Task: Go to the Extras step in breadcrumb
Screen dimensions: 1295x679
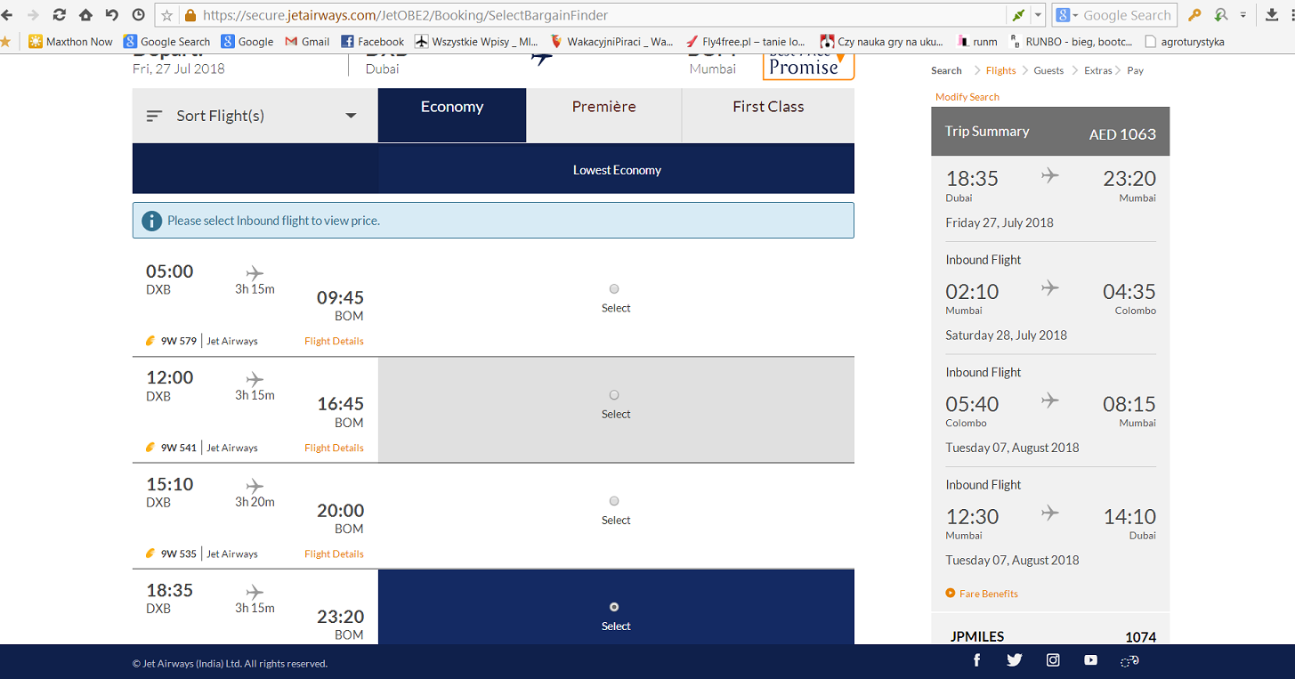Action: tap(1097, 70)
